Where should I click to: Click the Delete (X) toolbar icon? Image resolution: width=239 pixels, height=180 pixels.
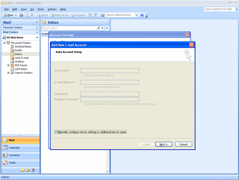pos(32,15)
